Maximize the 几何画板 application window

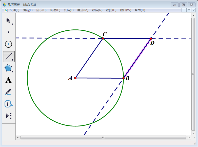183,5
